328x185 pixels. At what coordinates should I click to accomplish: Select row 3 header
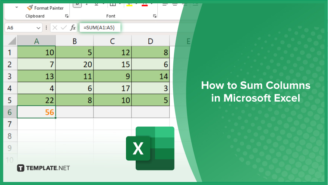coord(10,76)
